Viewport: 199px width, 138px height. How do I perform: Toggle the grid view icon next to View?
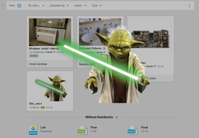19,6
